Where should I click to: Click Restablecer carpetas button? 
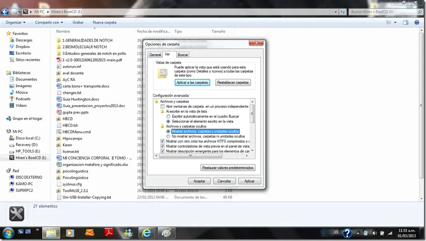click(233, 82)
